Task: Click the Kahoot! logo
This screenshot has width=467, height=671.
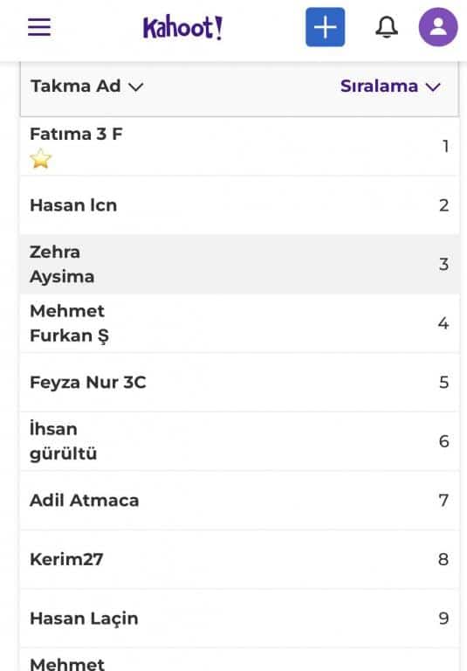Action: click(182, 27)
